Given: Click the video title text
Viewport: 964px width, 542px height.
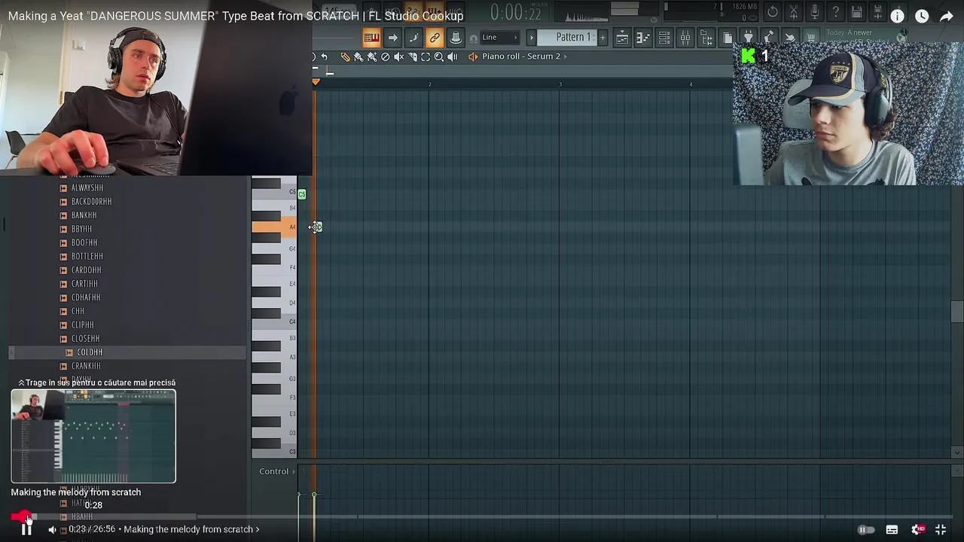Looking at the screenshot, I should pyautogui.click(x=236, y=16).
